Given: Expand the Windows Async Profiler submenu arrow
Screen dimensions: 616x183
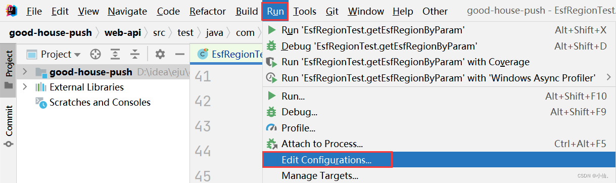Looking at the screenshot, I should (608, 77).
